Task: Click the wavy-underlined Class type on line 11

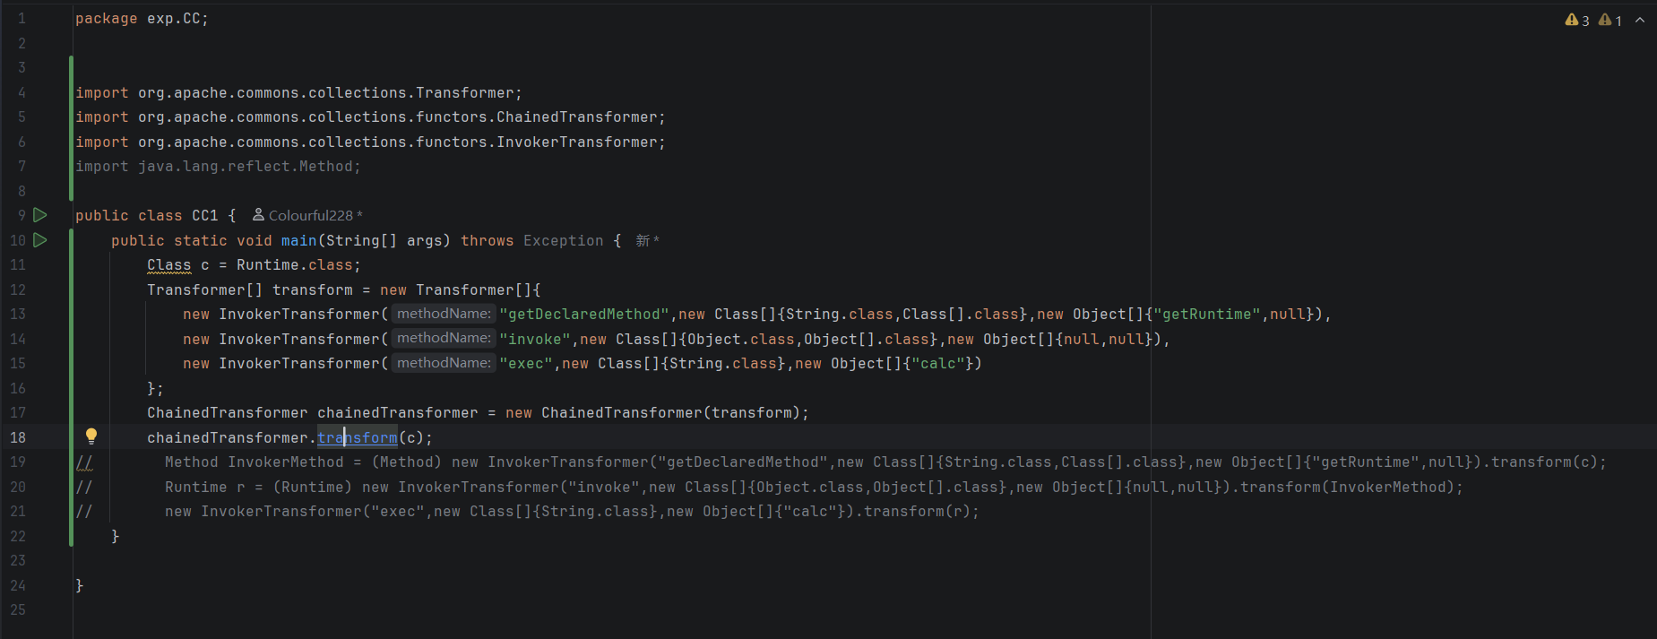Action: point(169,265)
